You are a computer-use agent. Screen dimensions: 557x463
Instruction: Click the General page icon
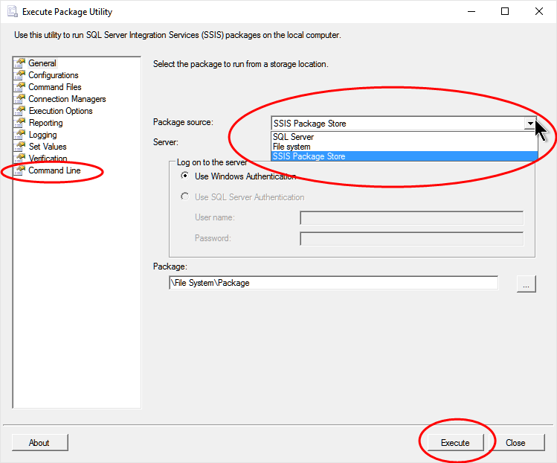tap(20, 63)
